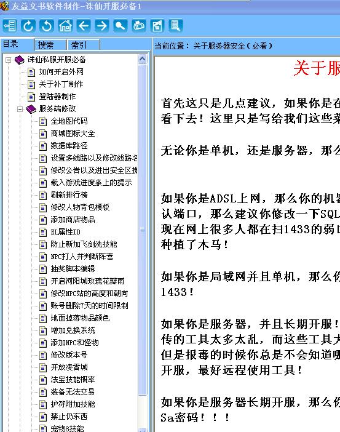Open the 登陆器制作 topic
This screenshot has height=432, width=340.
pos(57,97)
